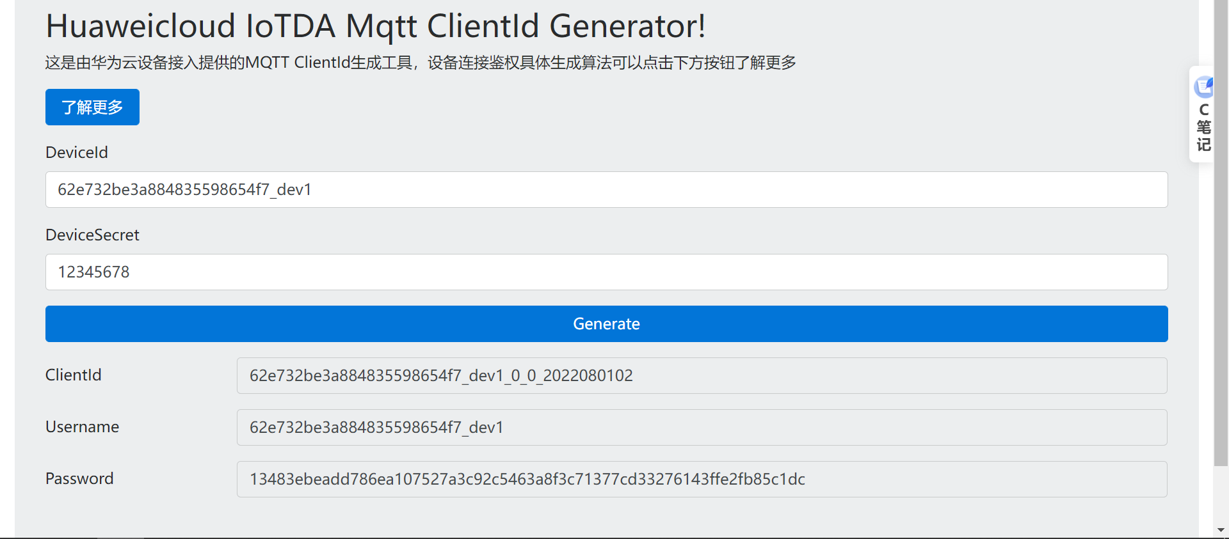Click the ClientId label
The width and height of the screenshot is (1229, 539).
pyautogui.click(x=73, y=375)
